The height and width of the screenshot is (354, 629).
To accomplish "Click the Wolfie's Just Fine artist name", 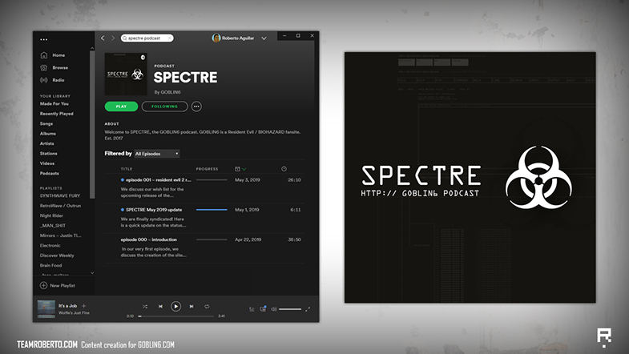I will tap(74, 312).
